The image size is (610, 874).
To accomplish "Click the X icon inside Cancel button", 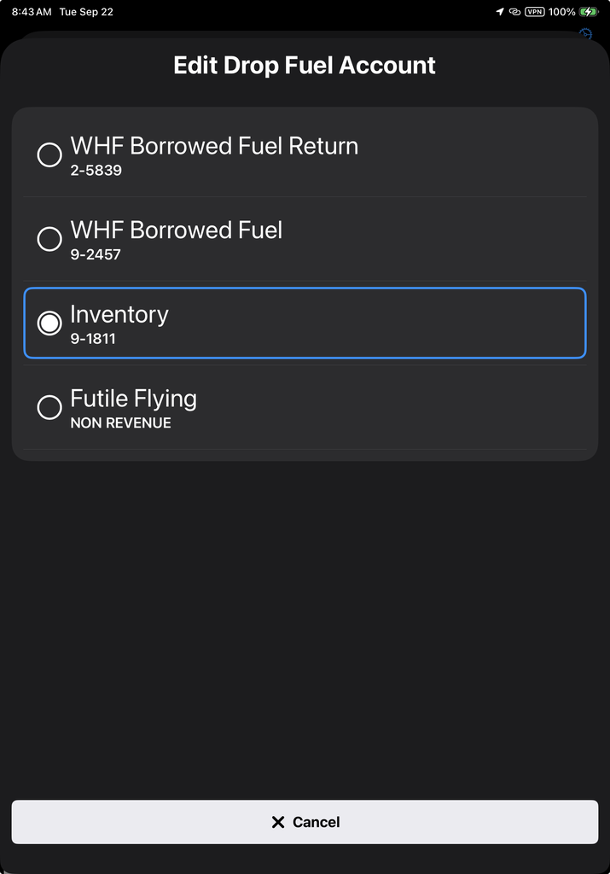I will click(x=278, y=822).
